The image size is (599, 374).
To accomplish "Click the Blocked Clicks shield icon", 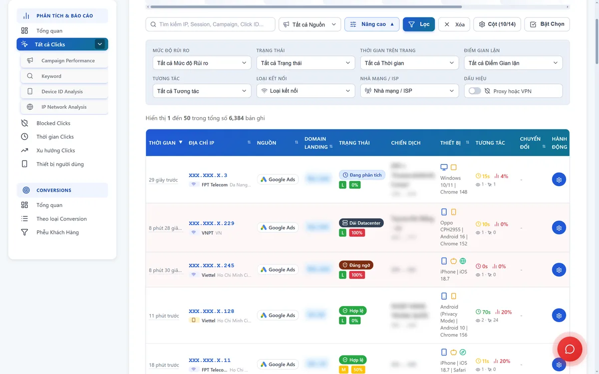I will click(x=24, y=123).
